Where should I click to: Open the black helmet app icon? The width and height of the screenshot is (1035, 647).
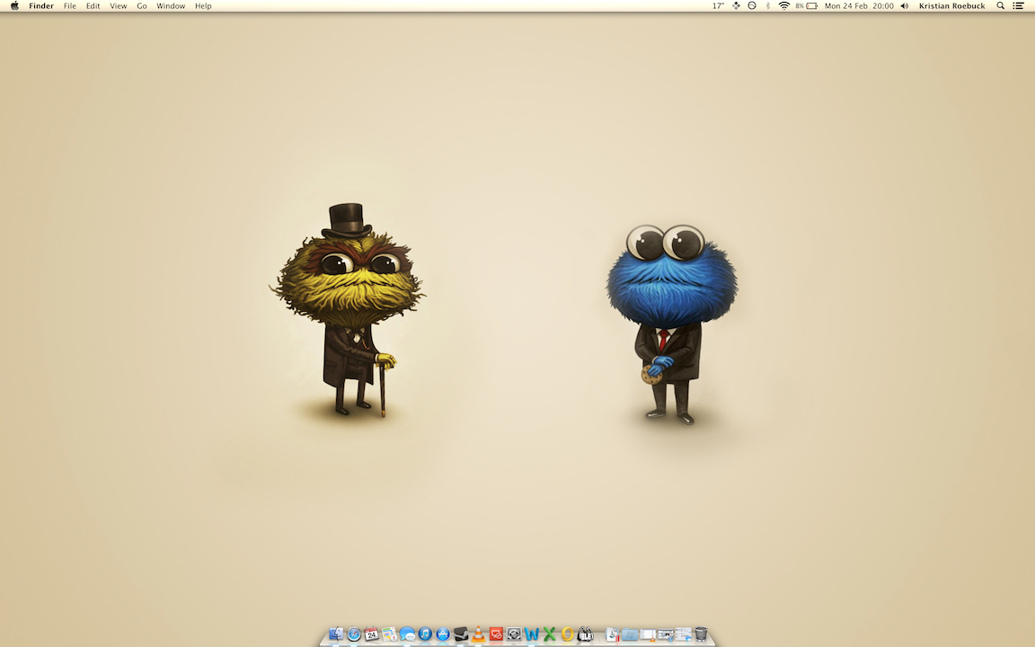point(585,634)
